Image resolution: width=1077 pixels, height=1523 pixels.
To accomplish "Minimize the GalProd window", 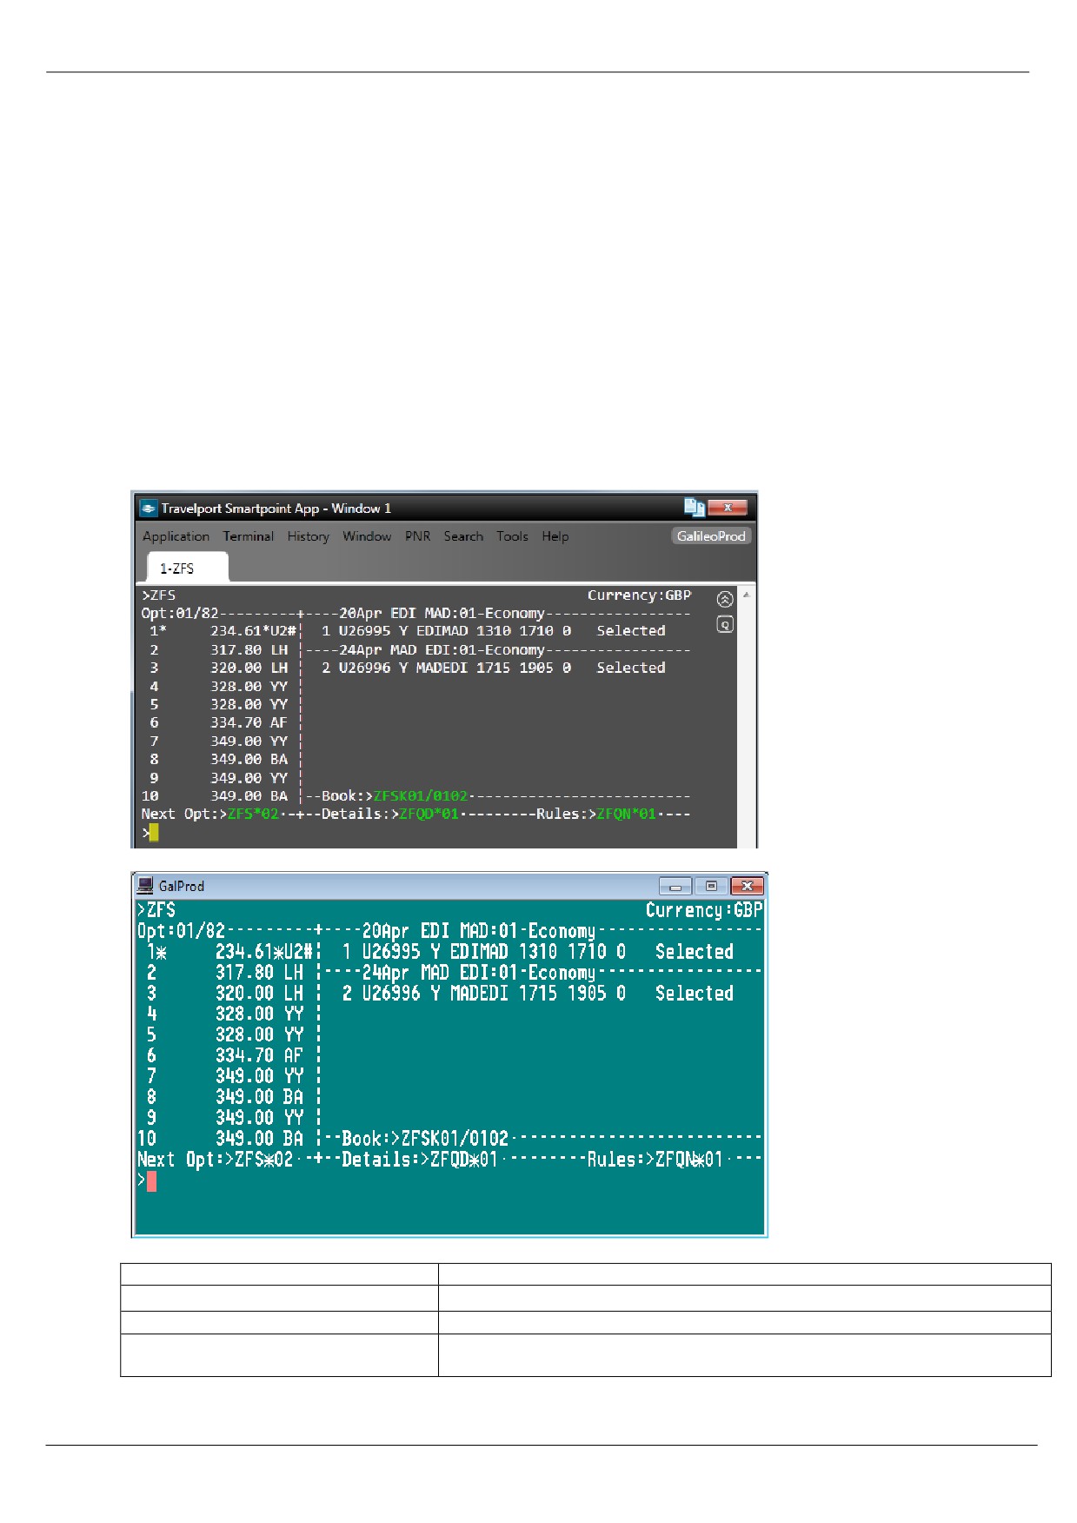I will [x=675, y=887].
